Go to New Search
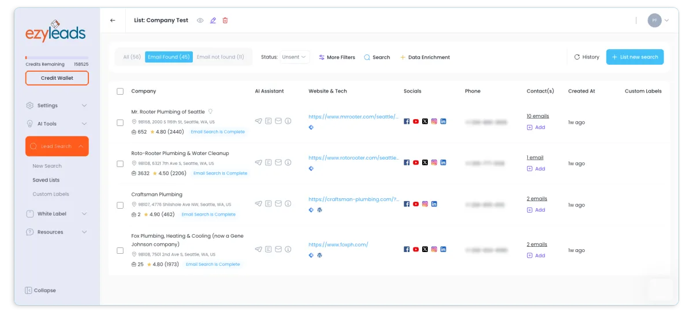Image resolution: width=693 pixels, height=322 pixels. click(x=47, y=166)
